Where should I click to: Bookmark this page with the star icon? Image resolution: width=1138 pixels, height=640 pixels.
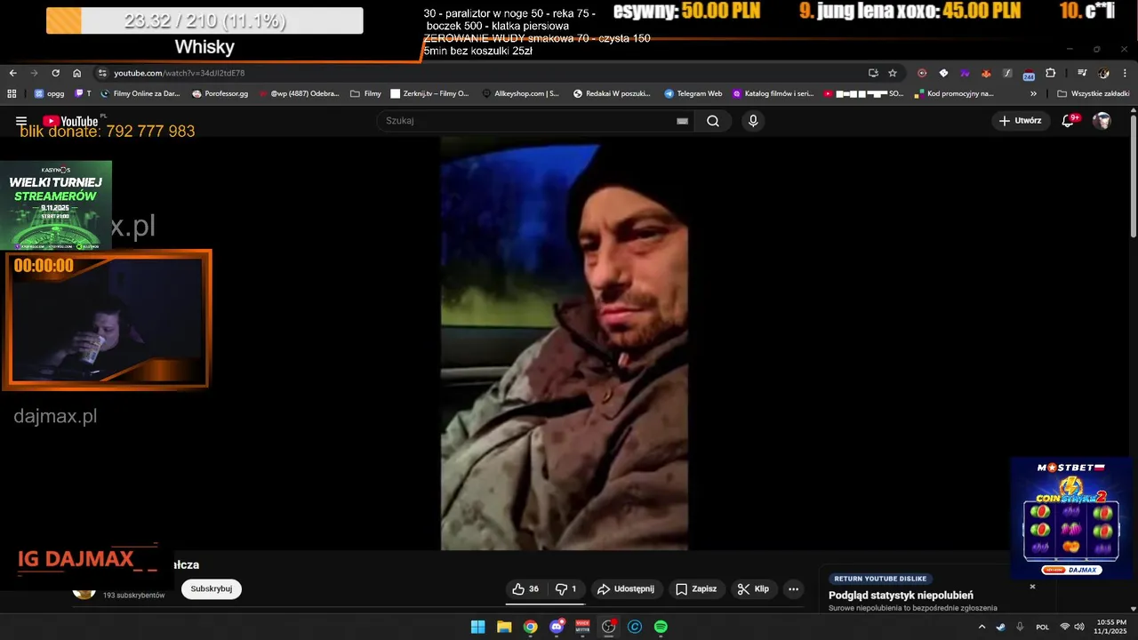[x=893, y=73]
